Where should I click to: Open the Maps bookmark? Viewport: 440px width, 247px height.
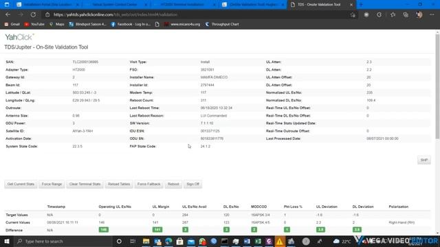[57, 25]
